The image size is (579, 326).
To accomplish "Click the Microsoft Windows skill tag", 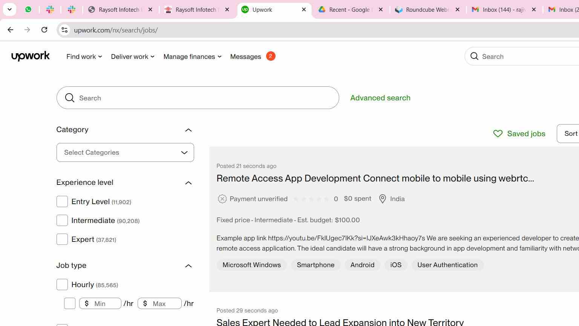I will pyautogui.click(x=252, y=265).
